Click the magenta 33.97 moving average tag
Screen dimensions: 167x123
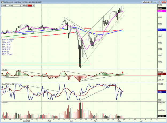[162, 11]
